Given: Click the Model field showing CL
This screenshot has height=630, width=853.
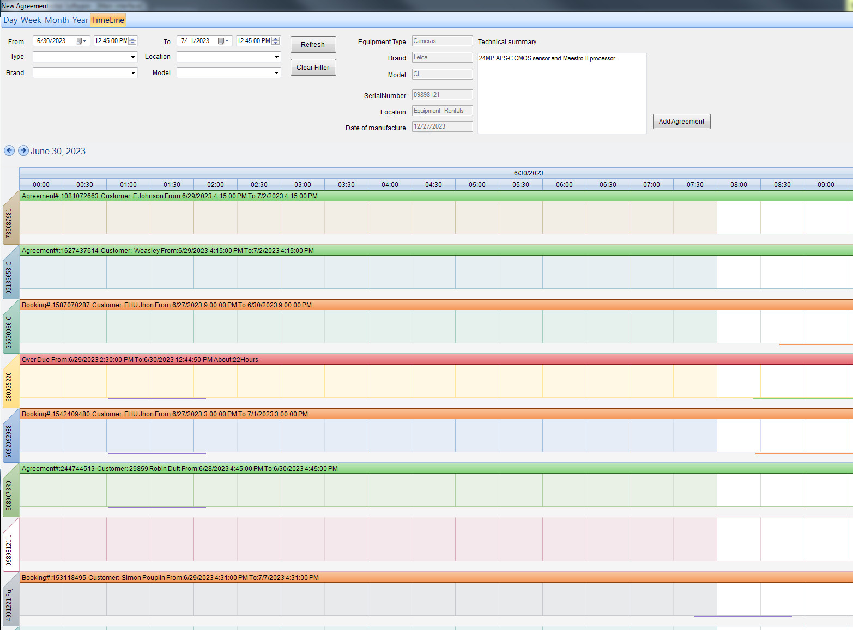Looking at the screenshot, I should click(x=443, y=74).
